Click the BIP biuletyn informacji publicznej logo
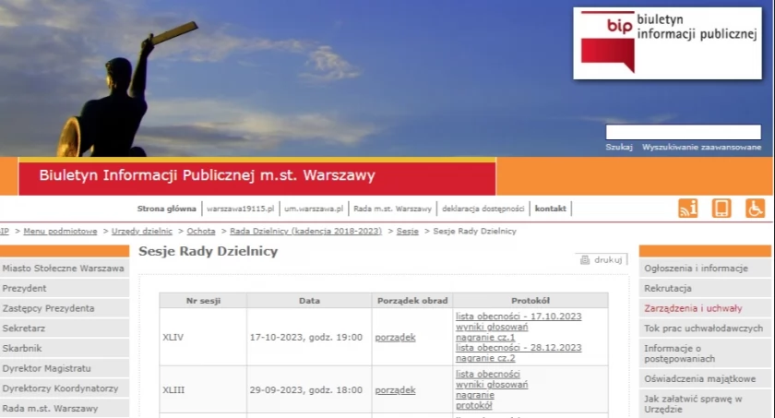The image size is (775, 418). point(667,43)
